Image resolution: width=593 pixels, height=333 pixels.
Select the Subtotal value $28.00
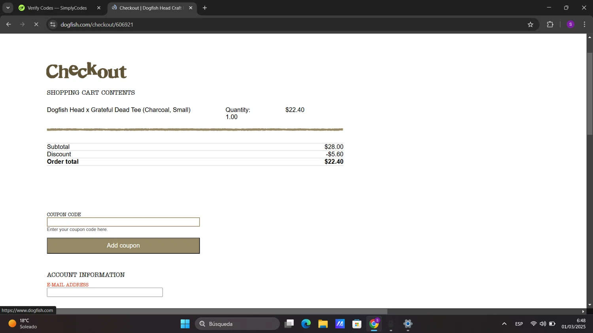334,147
